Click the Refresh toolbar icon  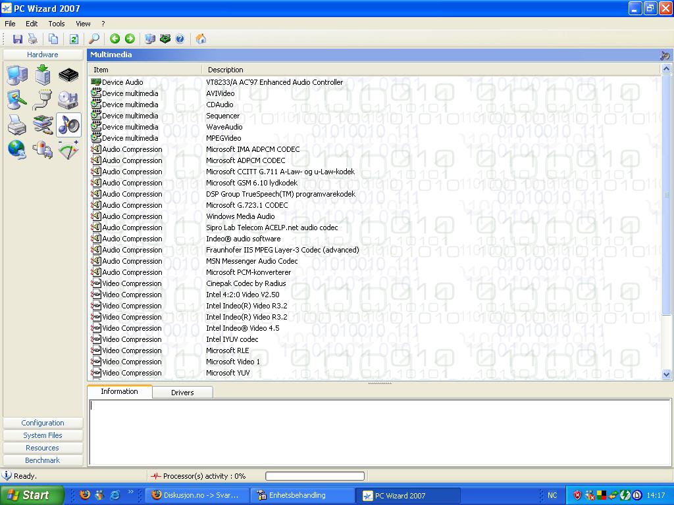coord(74,39)
